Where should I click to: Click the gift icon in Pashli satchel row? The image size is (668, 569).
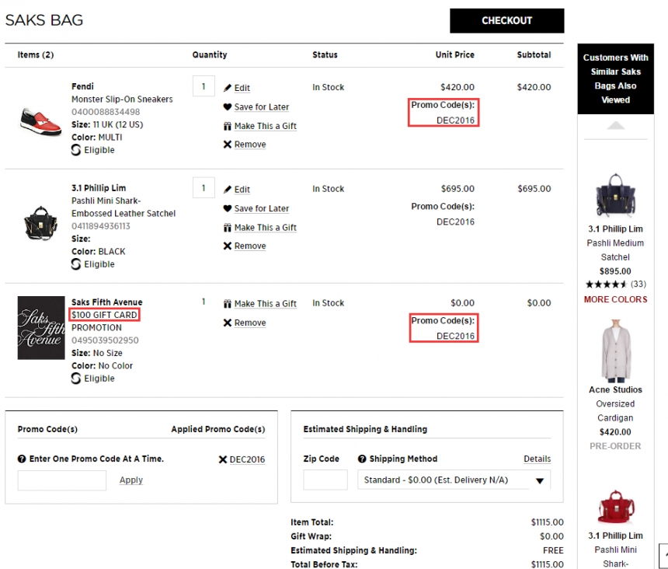click(228, 228)
